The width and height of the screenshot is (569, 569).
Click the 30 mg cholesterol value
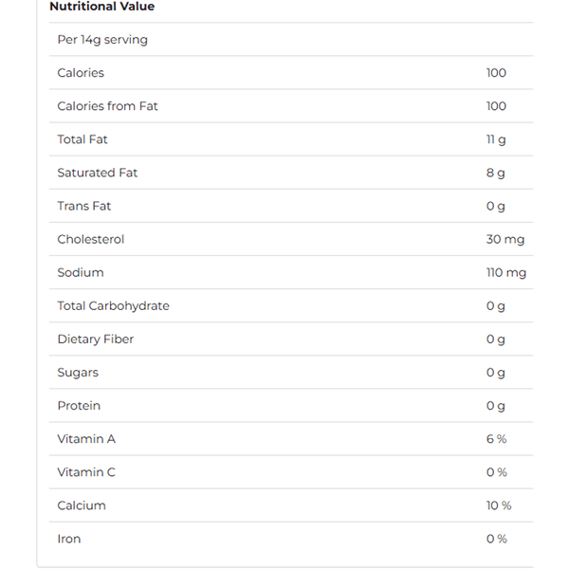coord(505,239)
